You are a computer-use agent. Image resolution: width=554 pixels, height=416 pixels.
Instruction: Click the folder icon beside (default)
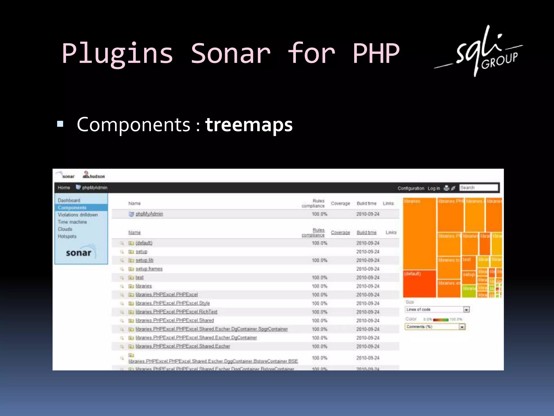[x=131, y=243]
